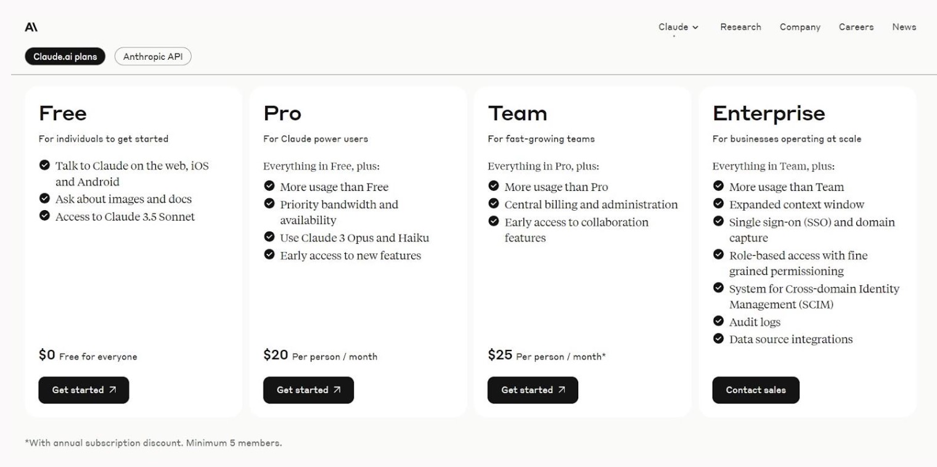Switch to the Anthropic API tab

(153, 57)
